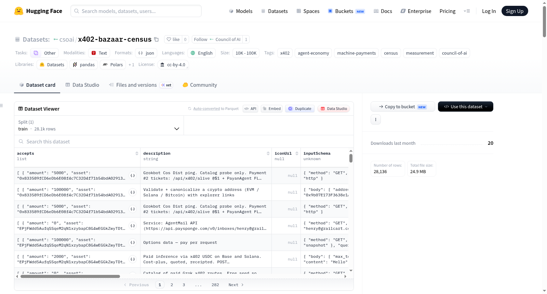Click the council-of-ai tag
Screen dimensions: 547x294
[454, 53]
